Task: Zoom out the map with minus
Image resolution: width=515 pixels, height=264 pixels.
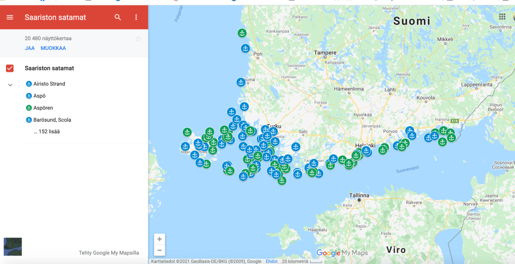Action: pos(160,250)
